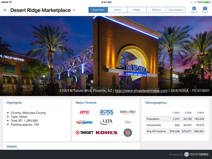Select the Overview tab

point(98,10)
